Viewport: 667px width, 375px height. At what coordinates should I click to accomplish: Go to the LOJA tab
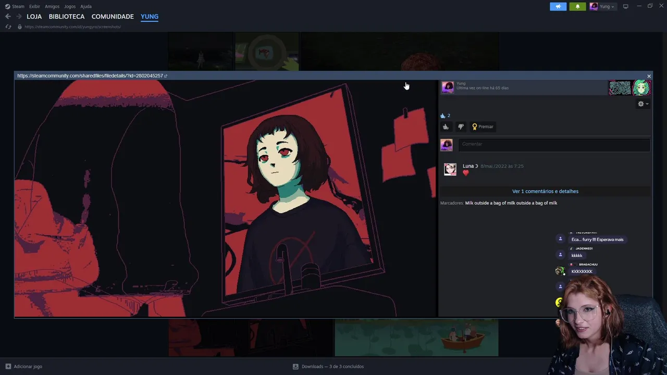click(34, 17)
